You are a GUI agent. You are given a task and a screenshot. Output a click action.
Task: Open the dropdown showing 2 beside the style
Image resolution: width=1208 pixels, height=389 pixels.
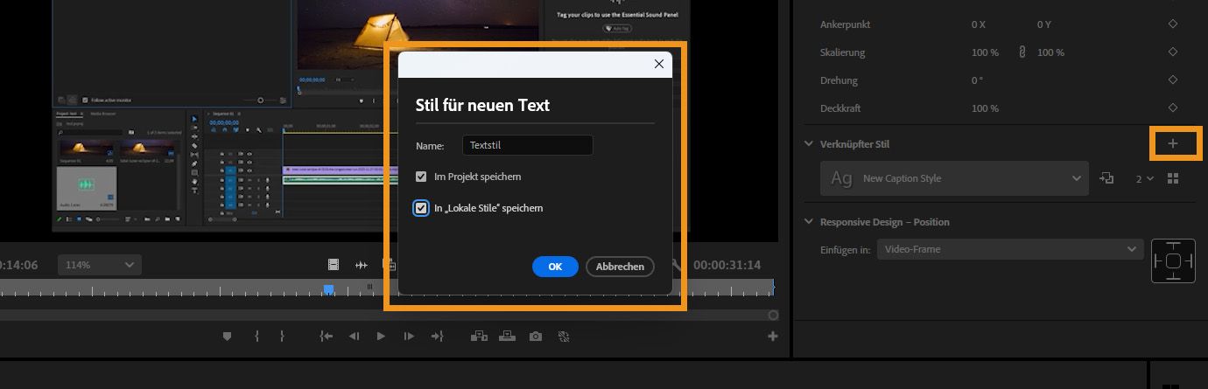click(x=1145, y=178)
